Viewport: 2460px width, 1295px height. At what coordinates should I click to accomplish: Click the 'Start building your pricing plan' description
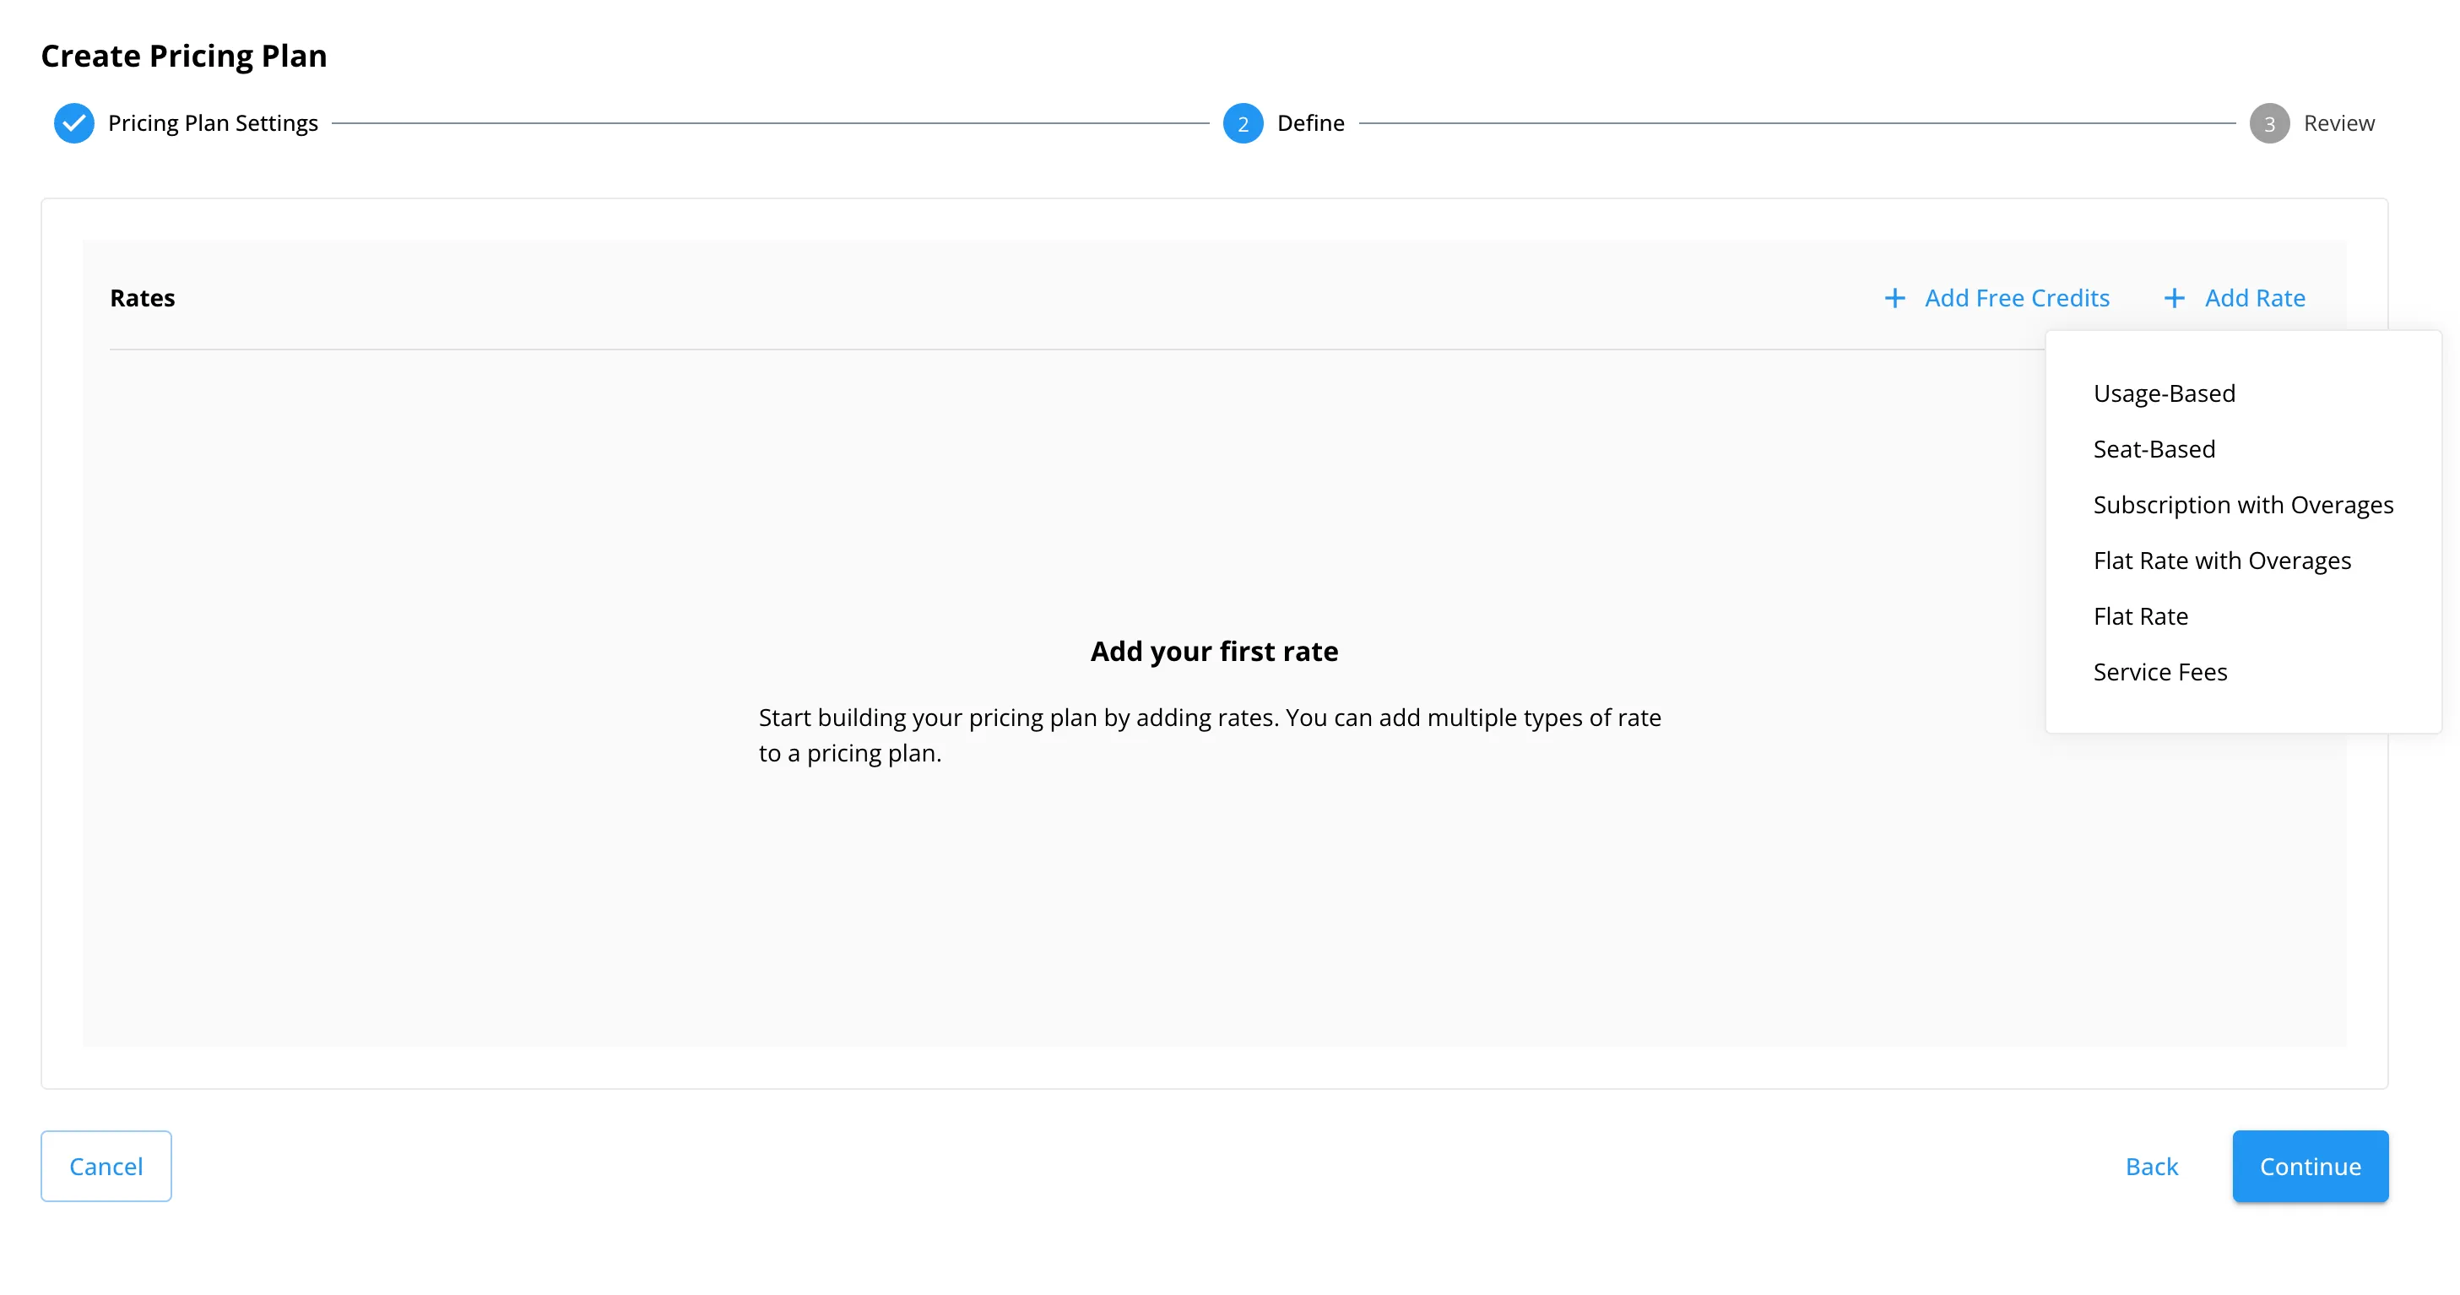pyautogui.click(x=1210, y=735)
